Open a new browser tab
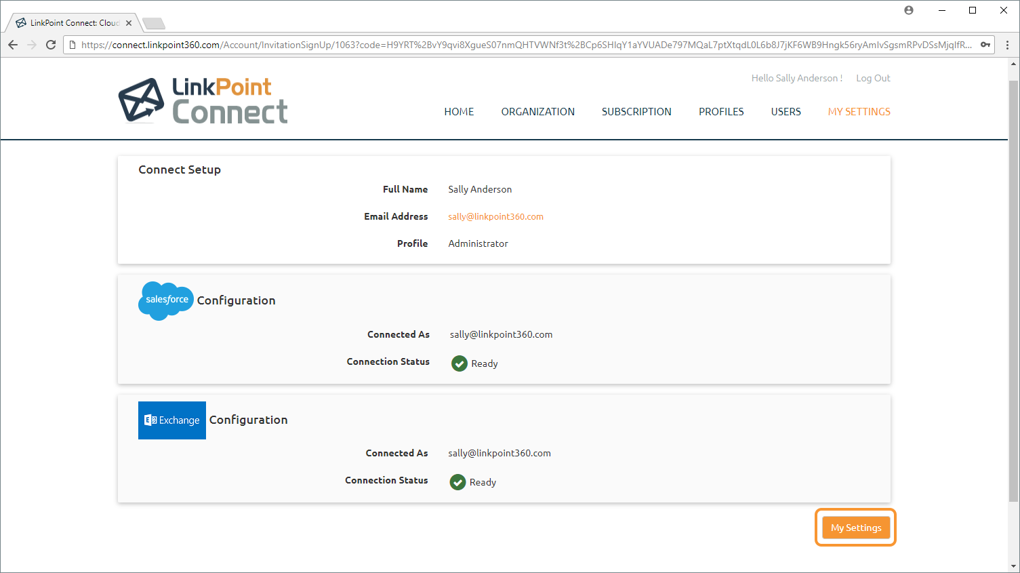Screen dimensions: 1020x573 point(154,24)
